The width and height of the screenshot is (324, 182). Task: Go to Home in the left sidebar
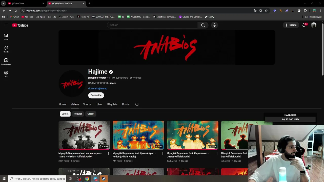point(6,37)
